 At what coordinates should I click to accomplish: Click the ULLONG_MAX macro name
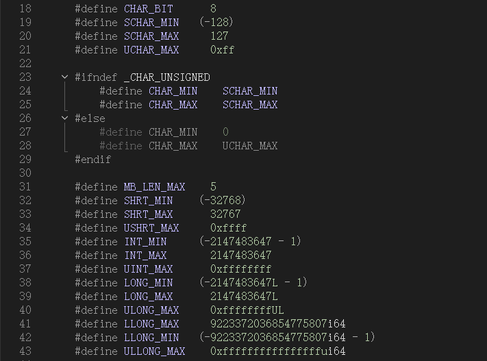pos(154,351)
